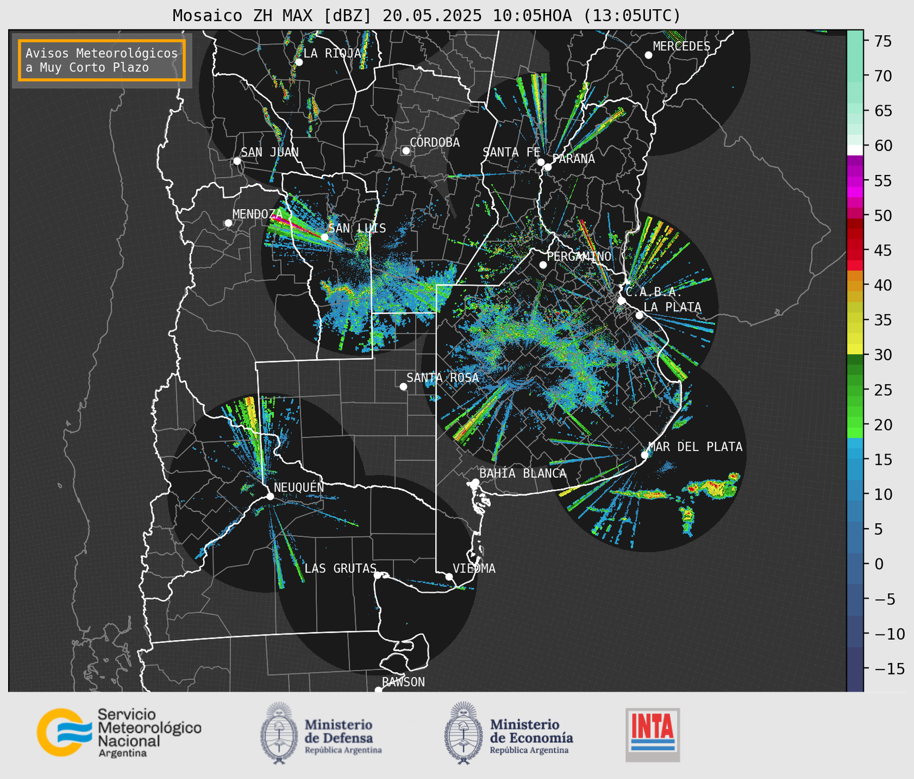Click the Pergamino city marker dot
This screenshot has height=779, width=914.
pos(543,265)
